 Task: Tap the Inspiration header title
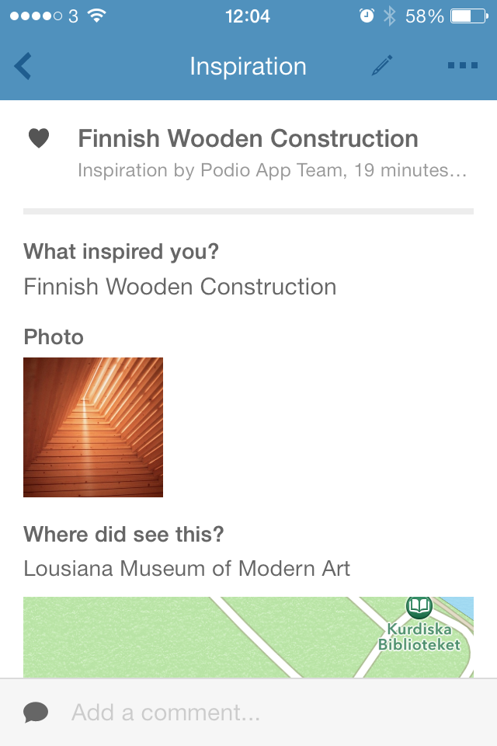[248, 66]
